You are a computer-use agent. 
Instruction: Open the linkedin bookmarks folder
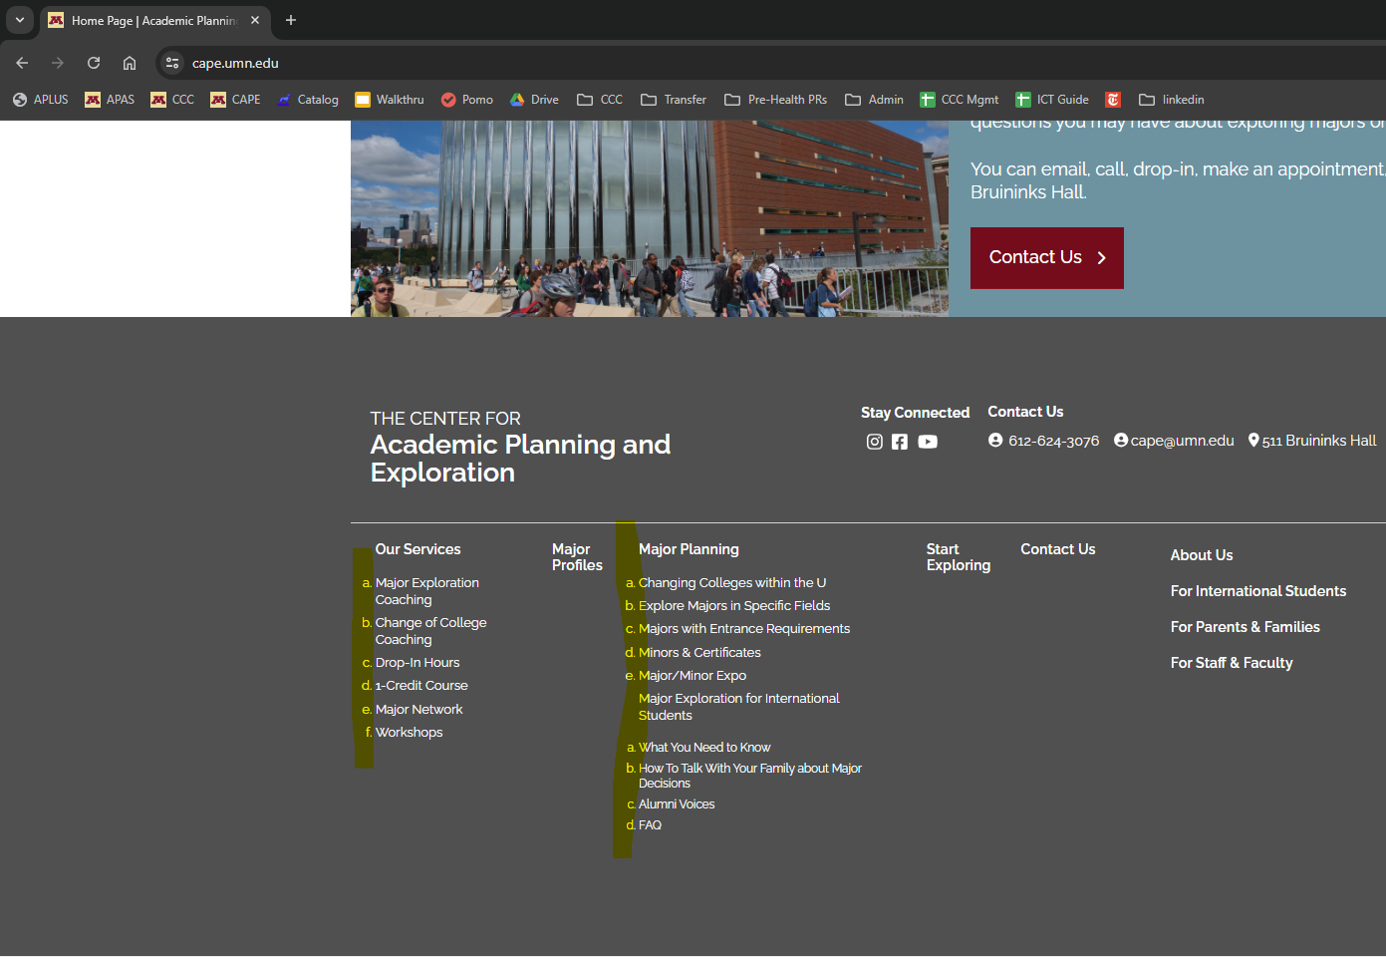[x=1172, y=100]
